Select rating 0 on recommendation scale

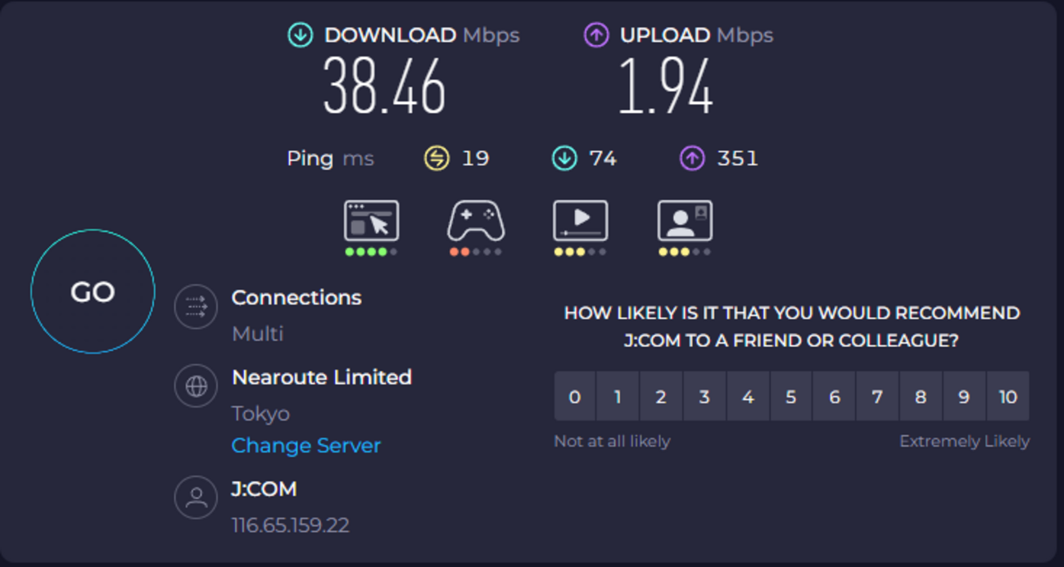(575, 397)
